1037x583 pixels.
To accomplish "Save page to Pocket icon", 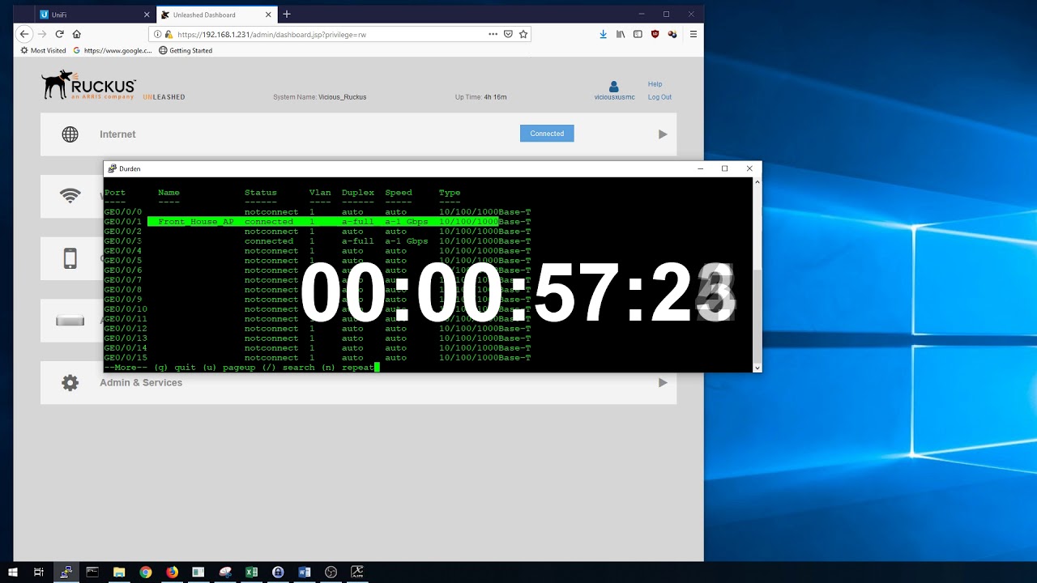I will pos(508,34).
